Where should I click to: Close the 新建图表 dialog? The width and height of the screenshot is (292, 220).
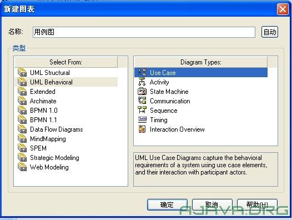click(283, 9)
